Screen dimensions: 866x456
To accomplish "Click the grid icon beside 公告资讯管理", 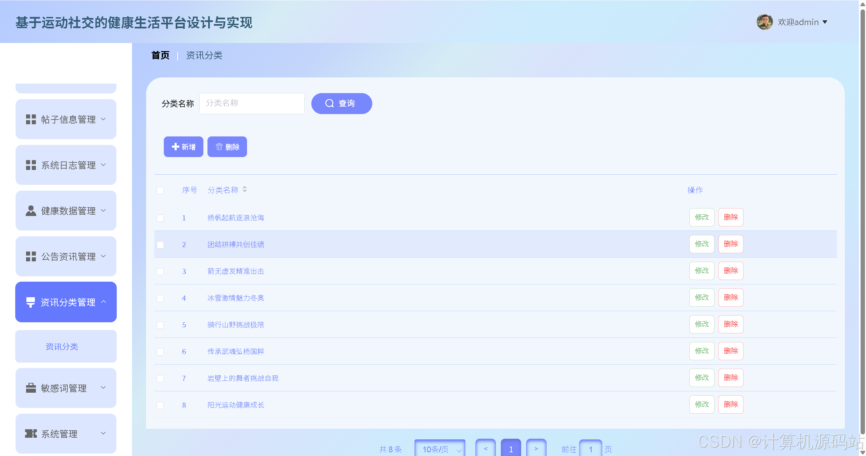I will coord(31,257).
